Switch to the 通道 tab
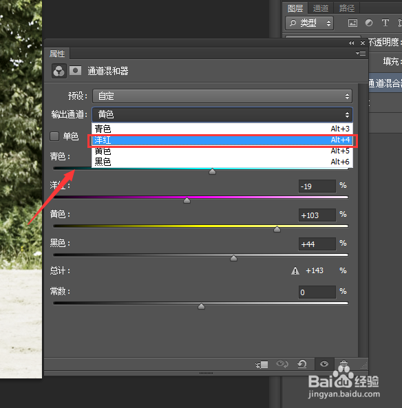 click(321, 8)
